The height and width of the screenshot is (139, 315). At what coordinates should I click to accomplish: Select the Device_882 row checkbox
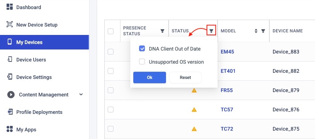click(x=111, y=71)
